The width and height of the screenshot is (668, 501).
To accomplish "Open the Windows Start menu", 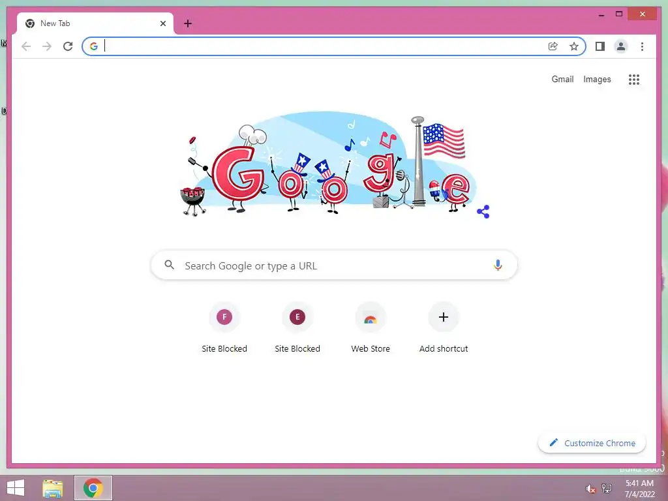I will point(16,488).
